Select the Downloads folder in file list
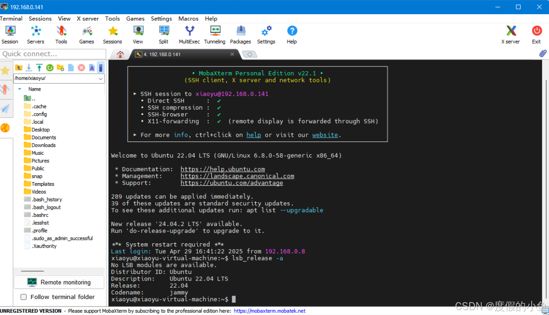The height and width of the screenshot is (315, 549). click(x=43, y=145)
